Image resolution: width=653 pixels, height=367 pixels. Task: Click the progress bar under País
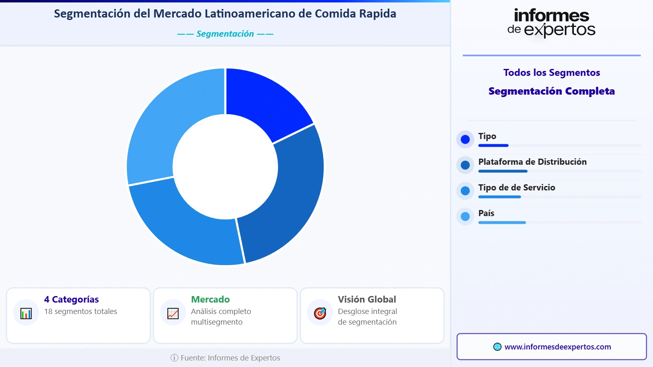coord(560,223)
